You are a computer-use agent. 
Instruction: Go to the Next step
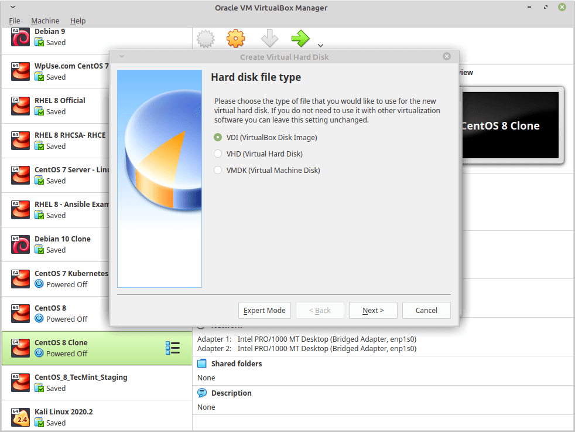click(x=373, y=311)
